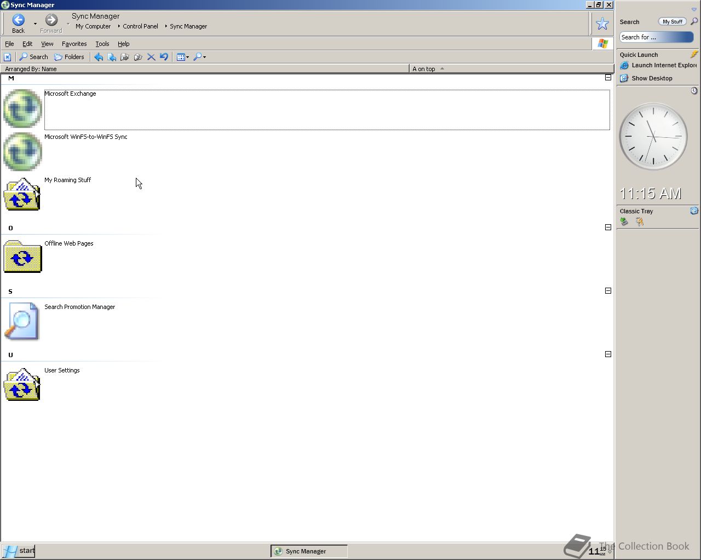
Task: Select the Microsoft WinFS-to-WinFS Sync icon
Action: pos(22,152)
